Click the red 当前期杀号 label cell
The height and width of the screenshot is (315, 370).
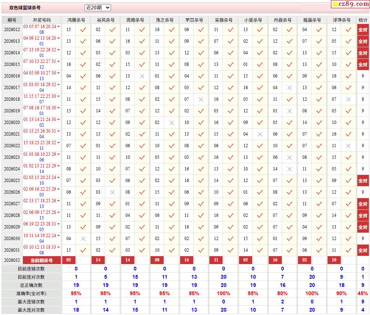click(x=42, y=260)
